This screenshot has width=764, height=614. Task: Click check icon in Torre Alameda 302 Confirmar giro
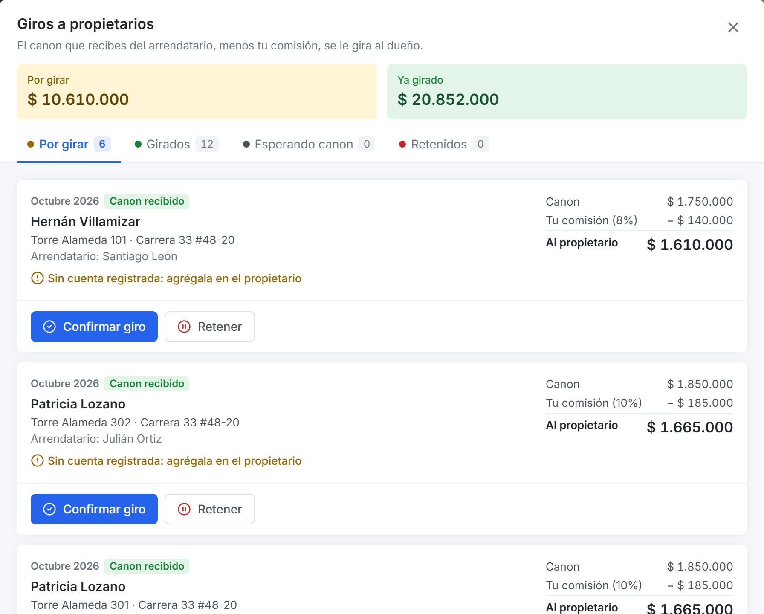49,509
